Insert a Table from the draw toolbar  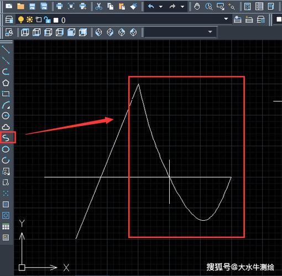coord(6,227)
